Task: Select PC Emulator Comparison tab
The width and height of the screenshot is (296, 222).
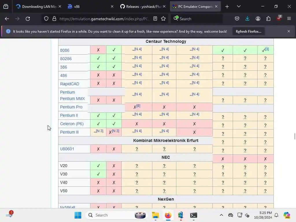Action: (x=195, y=7)
